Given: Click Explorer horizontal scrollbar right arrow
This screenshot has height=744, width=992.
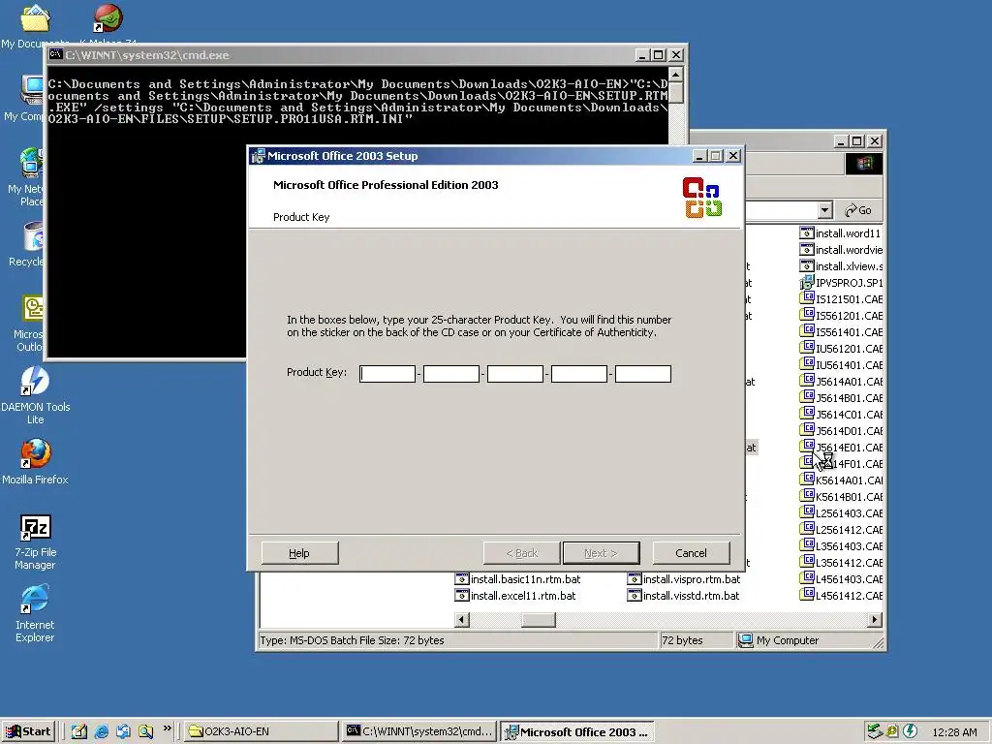Looking at the screenshot, I should point(875,620).
